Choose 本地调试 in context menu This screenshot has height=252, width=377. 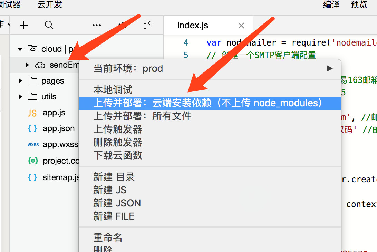tap(210, 90)
